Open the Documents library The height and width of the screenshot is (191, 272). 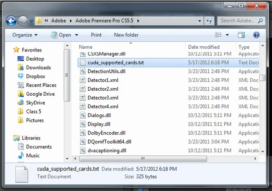[x=39, y=147]
